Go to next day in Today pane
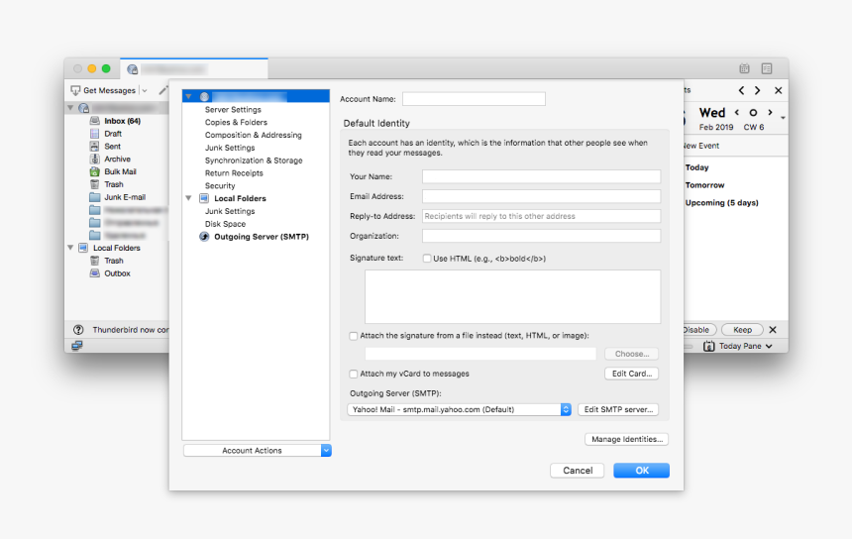This screenshot has width=852, height=539. pos(769,113)
